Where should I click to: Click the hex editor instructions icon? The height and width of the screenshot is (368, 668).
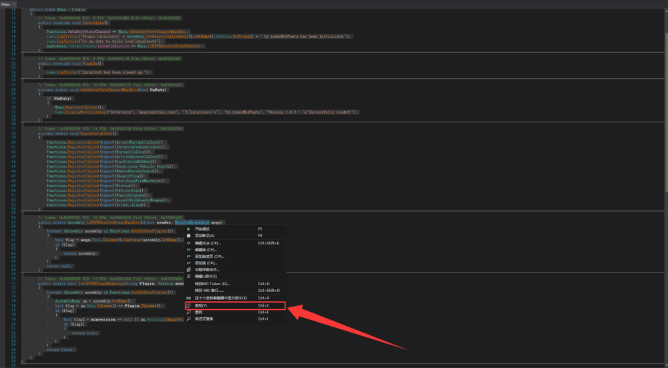click(189, 298)
